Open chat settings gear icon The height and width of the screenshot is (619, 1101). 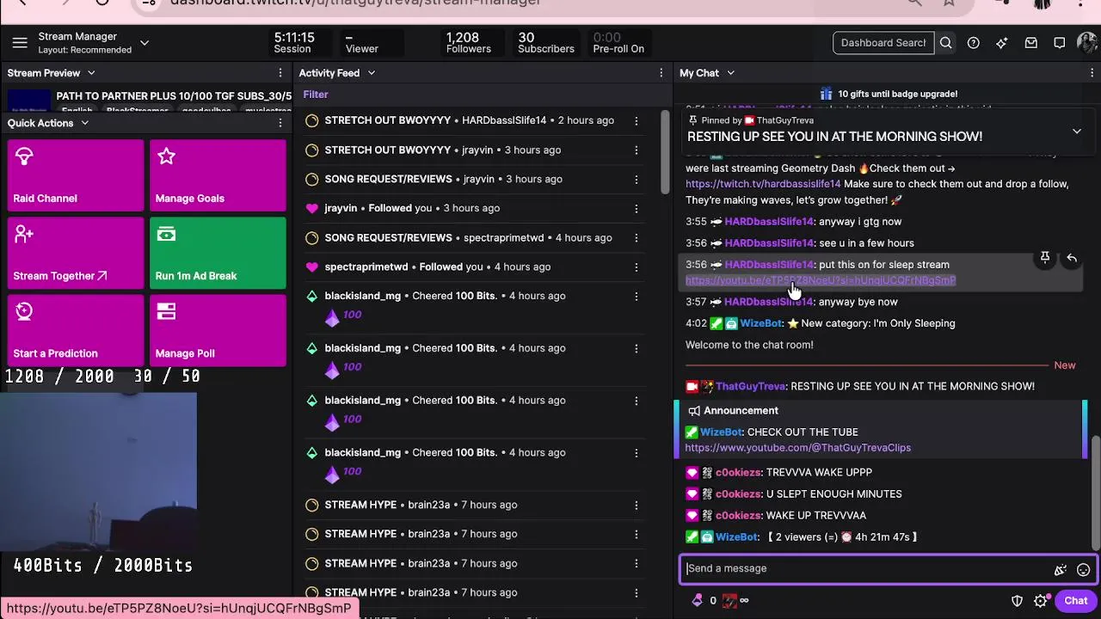coord(1041,601)
